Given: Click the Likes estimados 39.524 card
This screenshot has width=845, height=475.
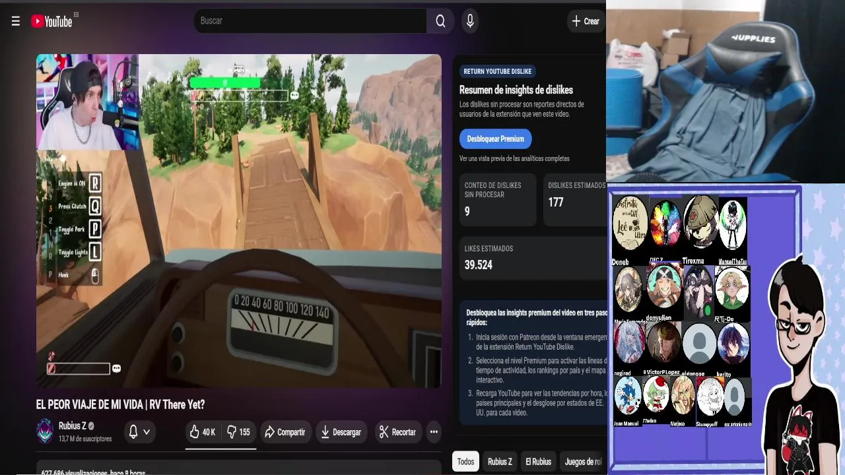Looking at the screenshot, I should 533,258.
